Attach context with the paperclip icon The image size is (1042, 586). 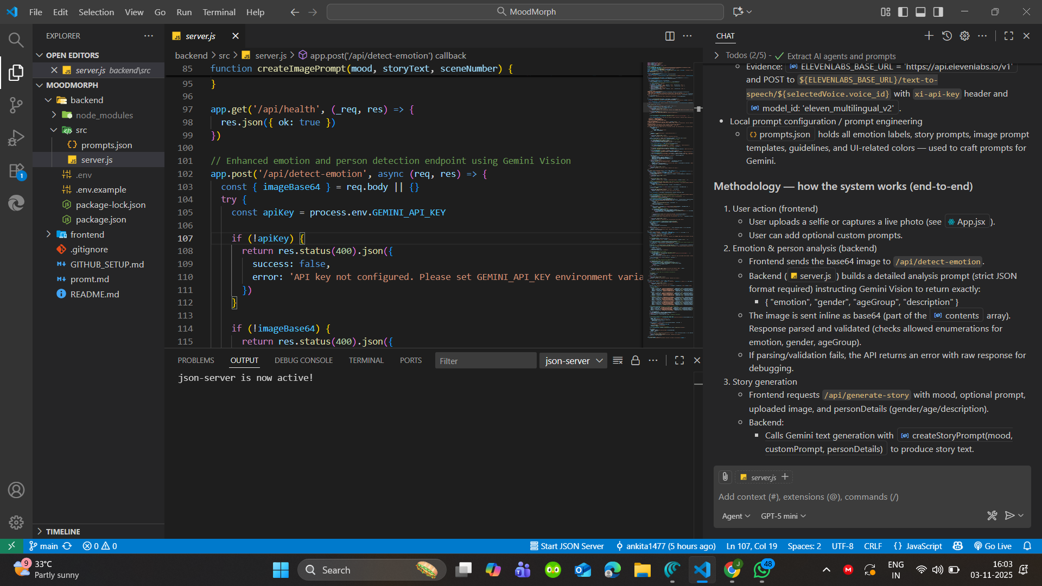click(x=725, y=477)
